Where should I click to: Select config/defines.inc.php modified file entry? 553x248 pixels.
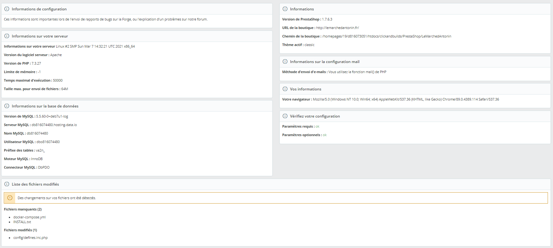point(30,238)
